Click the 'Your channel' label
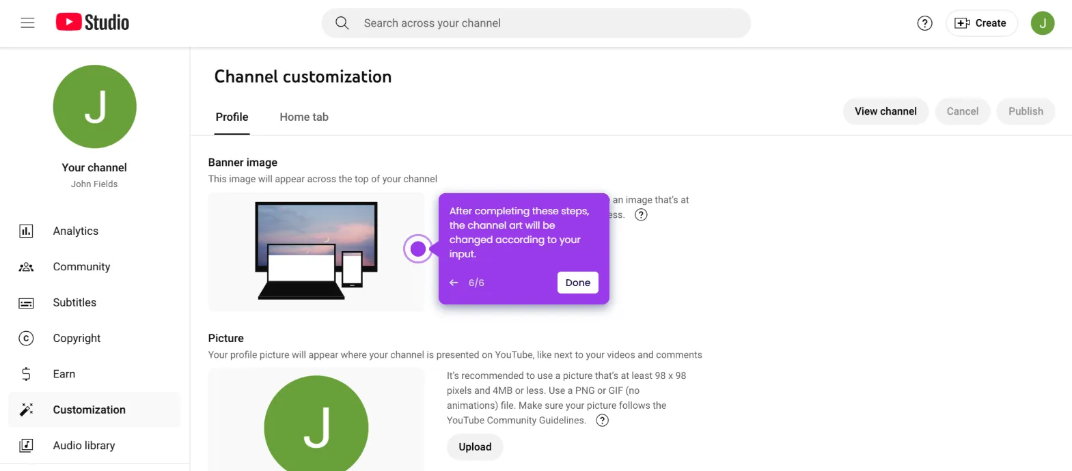The image size is (1072, 471). [x=94, y=168]
